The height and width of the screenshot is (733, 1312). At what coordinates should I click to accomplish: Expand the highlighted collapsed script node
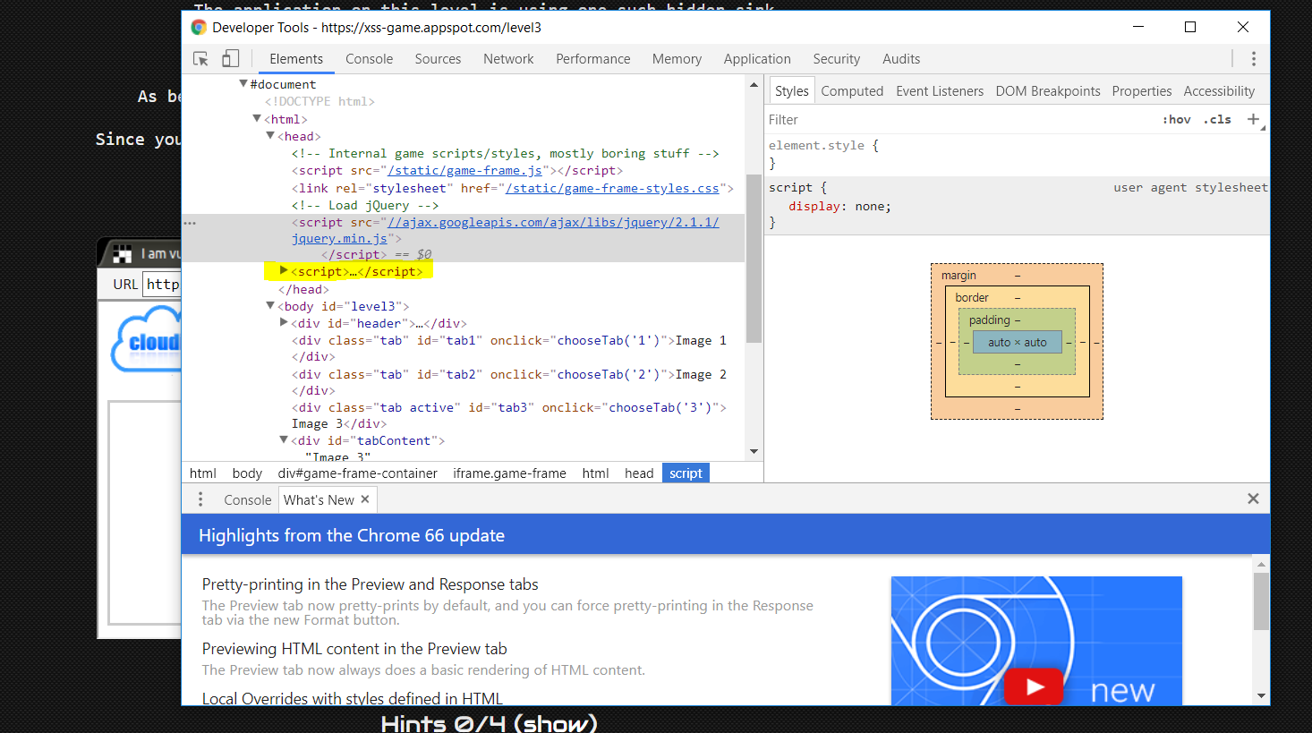(284, 270)
